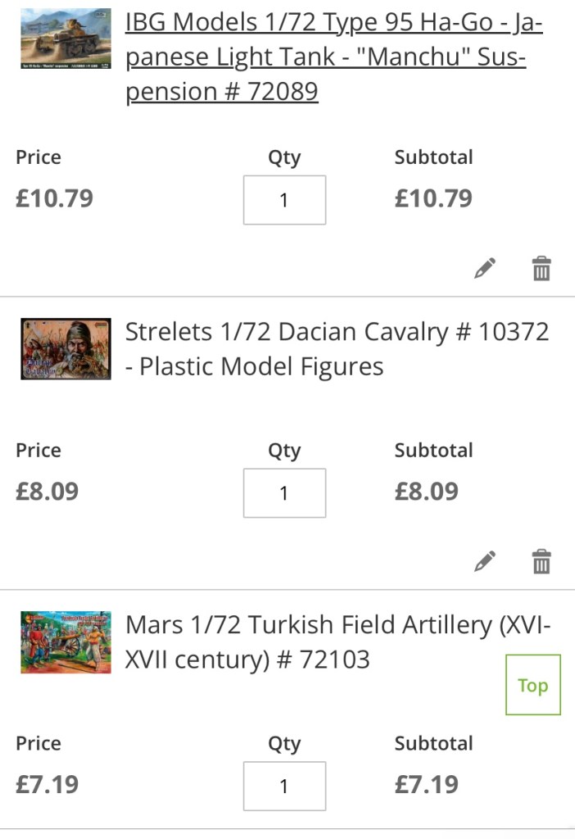The image size is (575, 839).
Task: Delete the IBG Ha-Go tank from cart
Action: point(541,269)
